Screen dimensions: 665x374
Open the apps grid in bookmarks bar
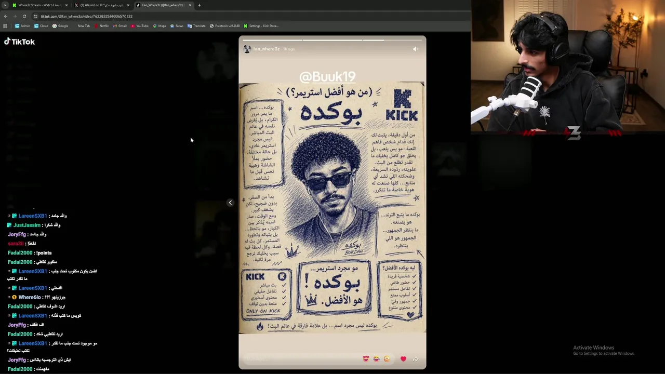coord(5,26)
